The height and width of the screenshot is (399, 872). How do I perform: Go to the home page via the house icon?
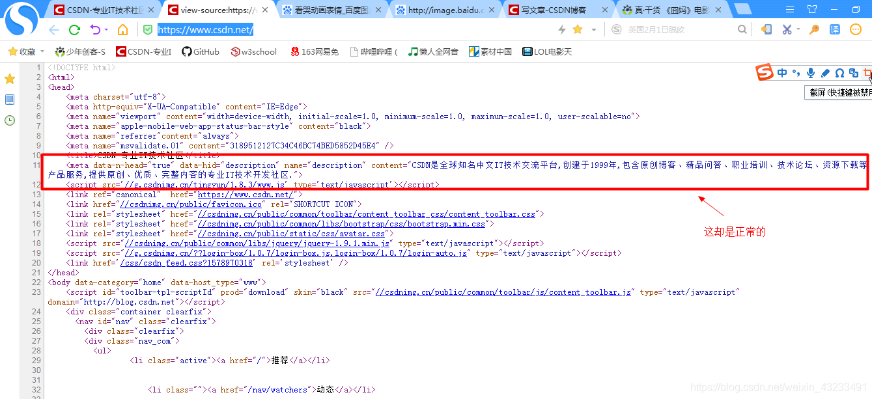(122, 30)
